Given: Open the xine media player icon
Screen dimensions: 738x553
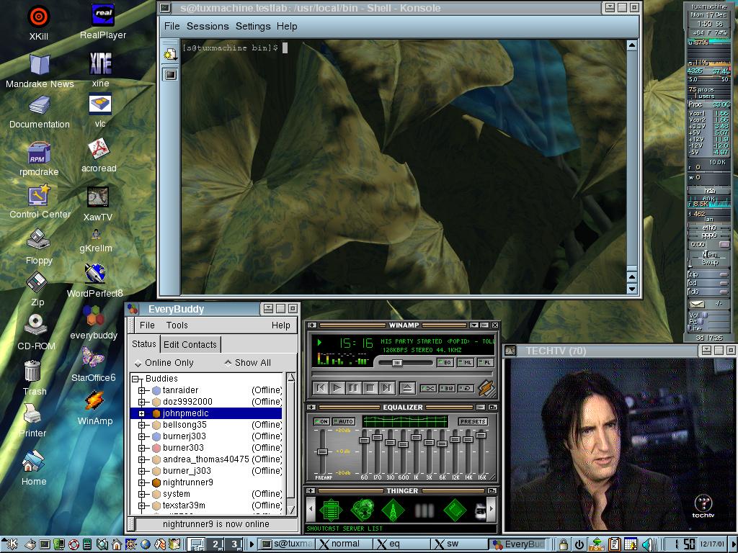Looking at the screenshot, I should [x=101, y=63].
